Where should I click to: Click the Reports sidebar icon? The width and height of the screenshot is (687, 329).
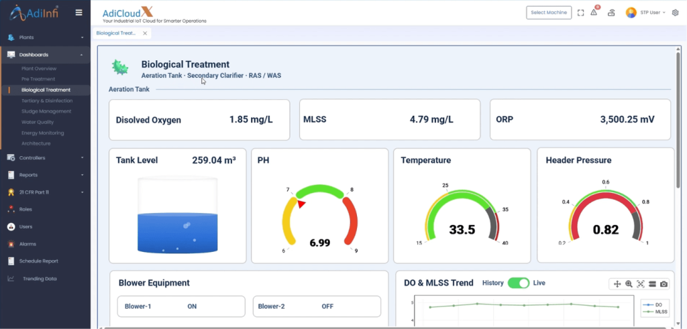pyautogui.click(x=11, y=175)
